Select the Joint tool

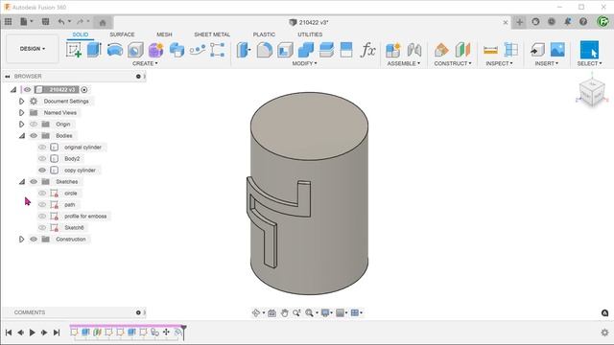(413, 50)
